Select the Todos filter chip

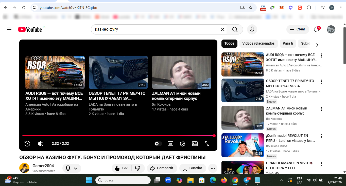point(229,43)
